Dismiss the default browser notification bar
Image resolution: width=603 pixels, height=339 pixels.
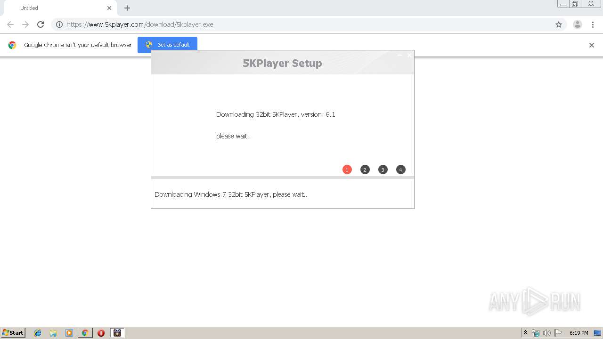(x=592, y=45)
